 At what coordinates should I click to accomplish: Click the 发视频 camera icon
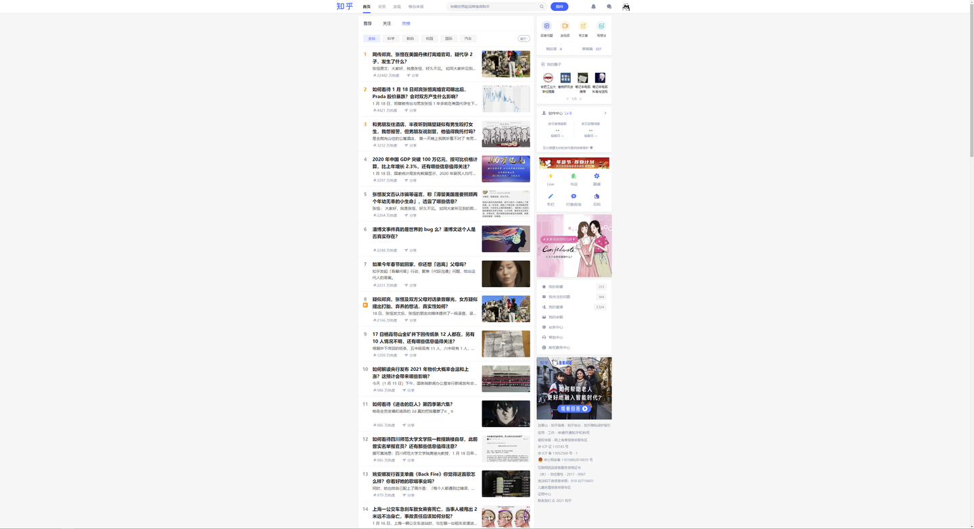[x=565, y=26]
